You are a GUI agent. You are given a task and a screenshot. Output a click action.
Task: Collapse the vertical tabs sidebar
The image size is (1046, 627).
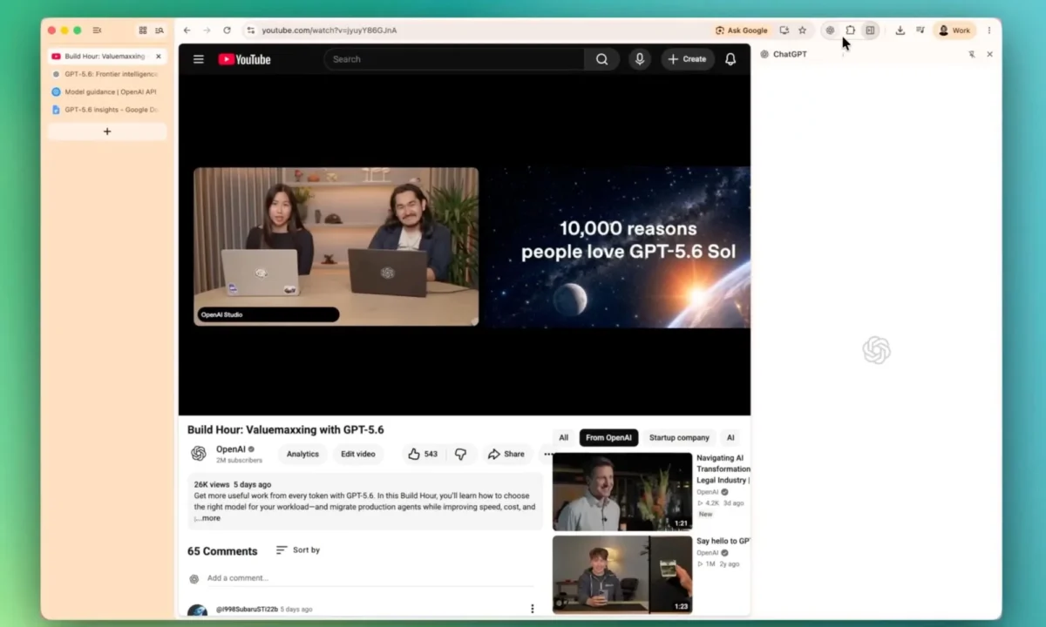tap(97, 30)
